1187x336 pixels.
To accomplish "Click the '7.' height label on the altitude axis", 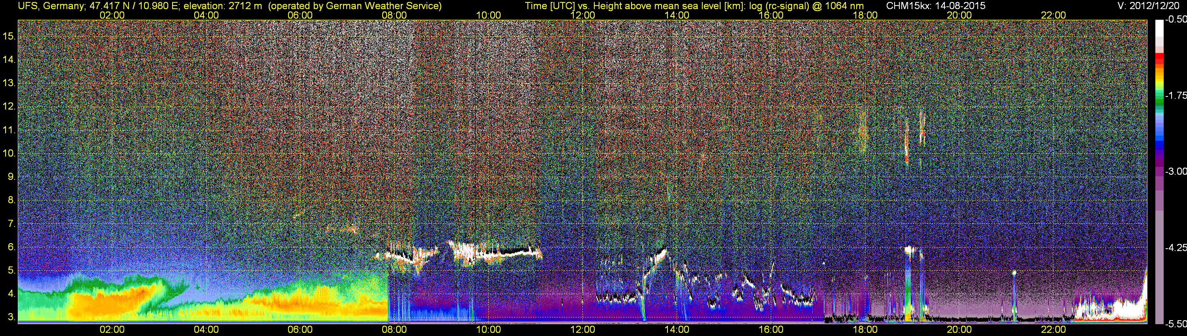I will [11, 224].
